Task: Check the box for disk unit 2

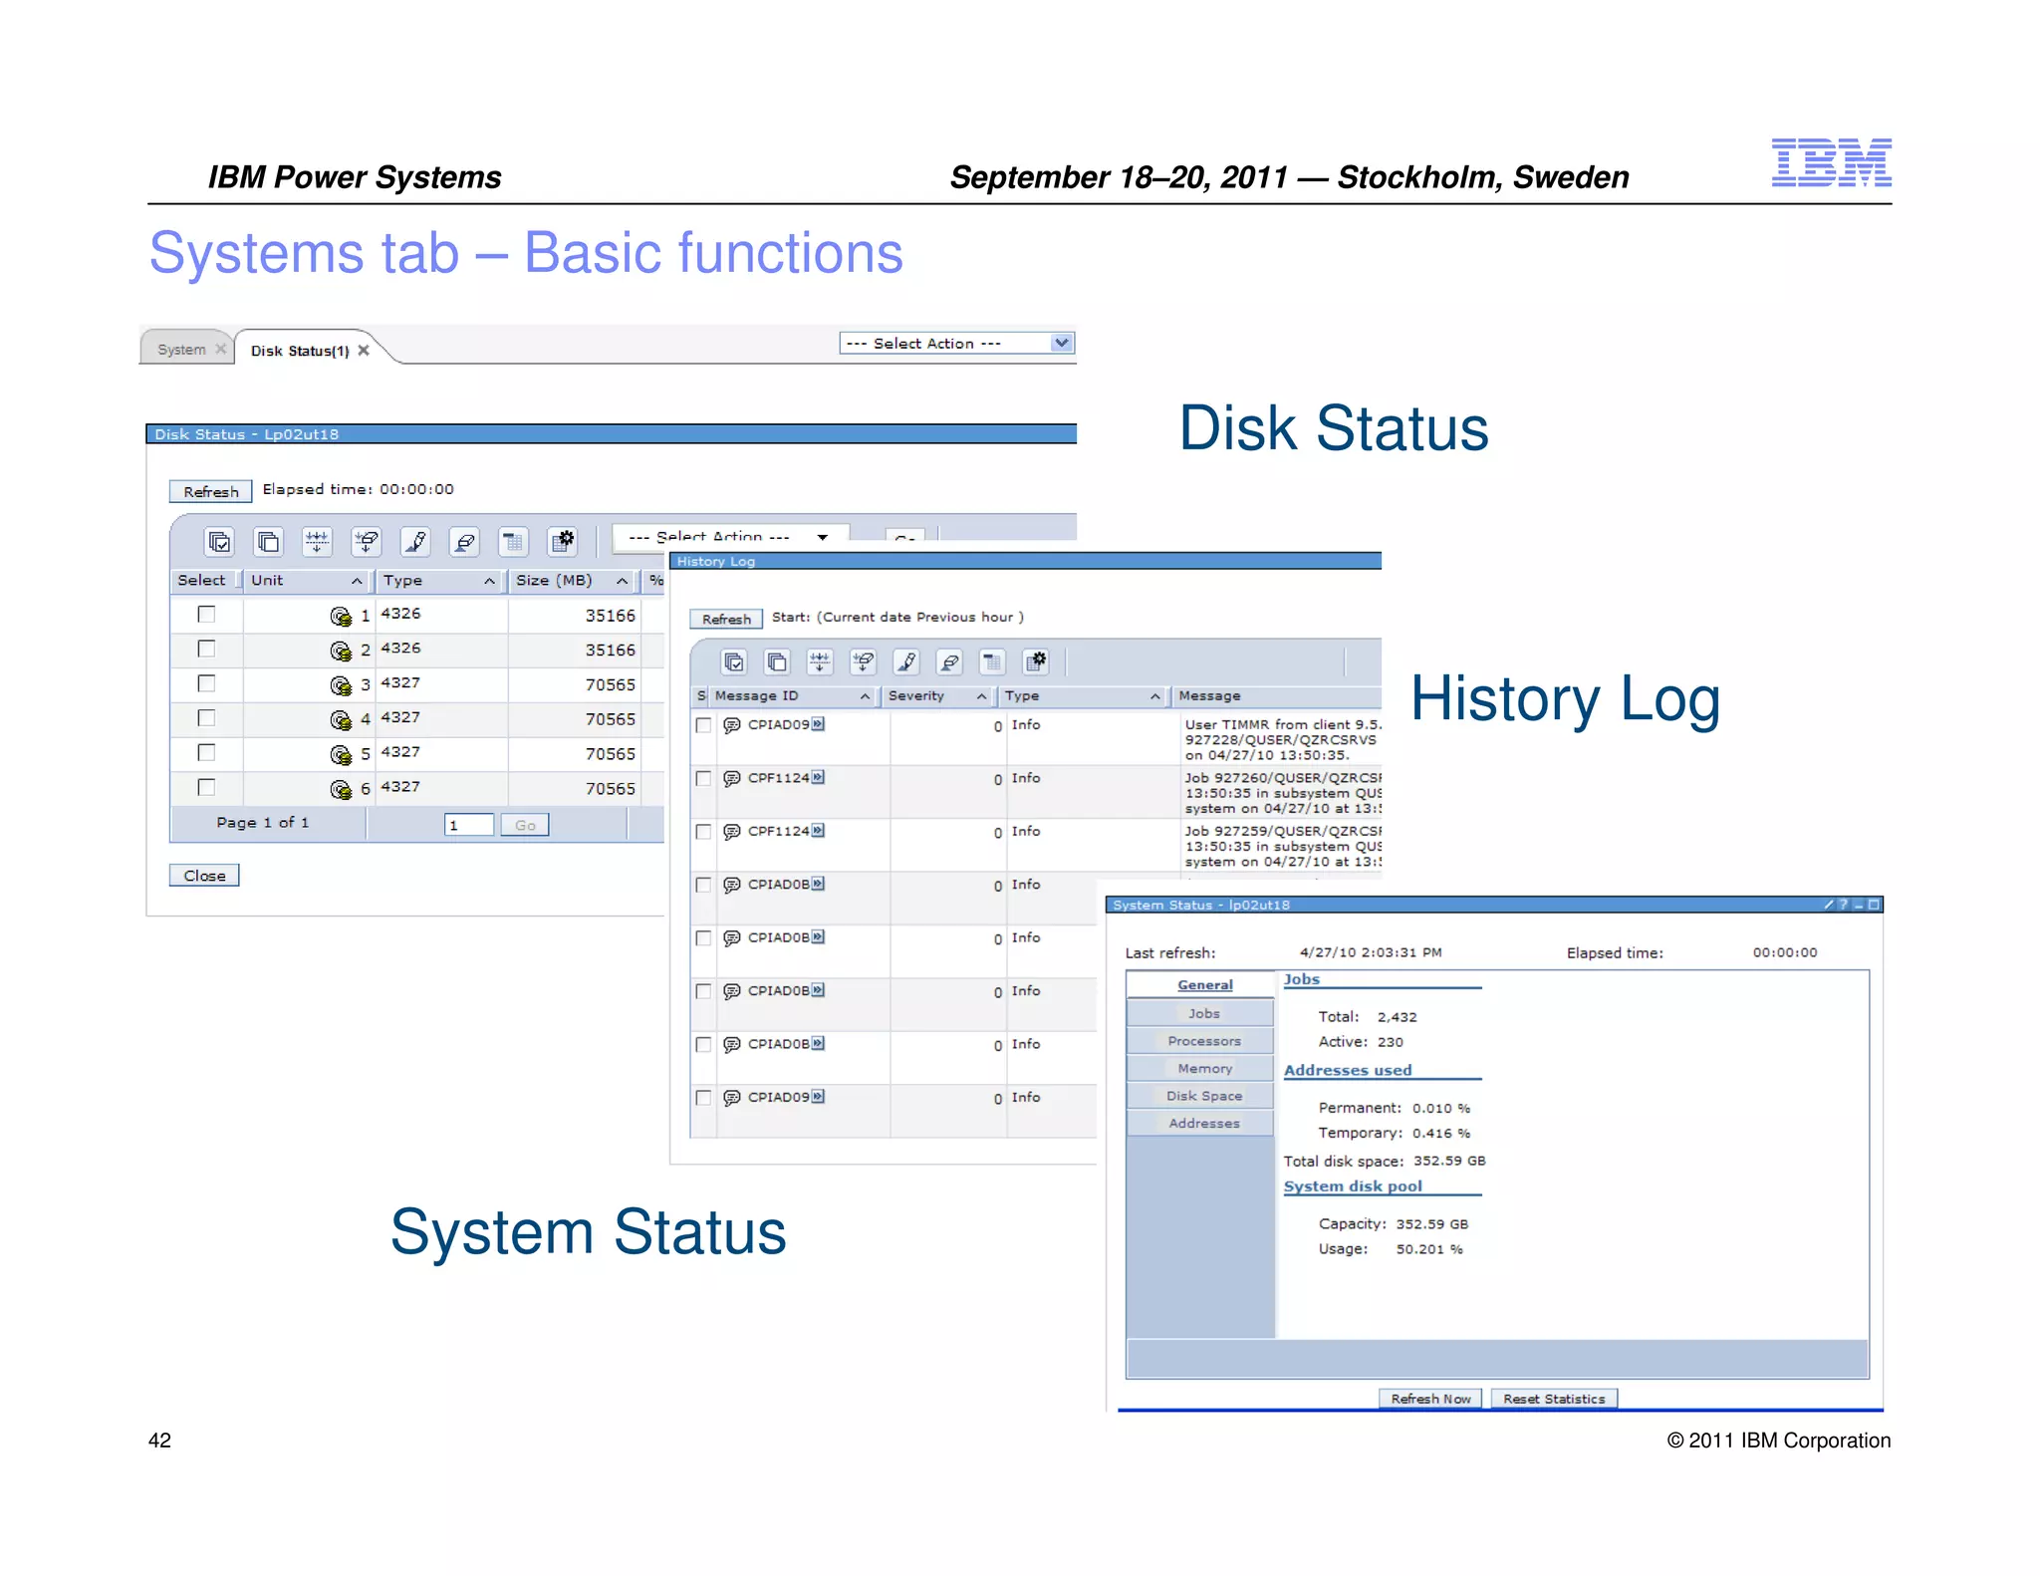Action: click(x=206, y=649)
